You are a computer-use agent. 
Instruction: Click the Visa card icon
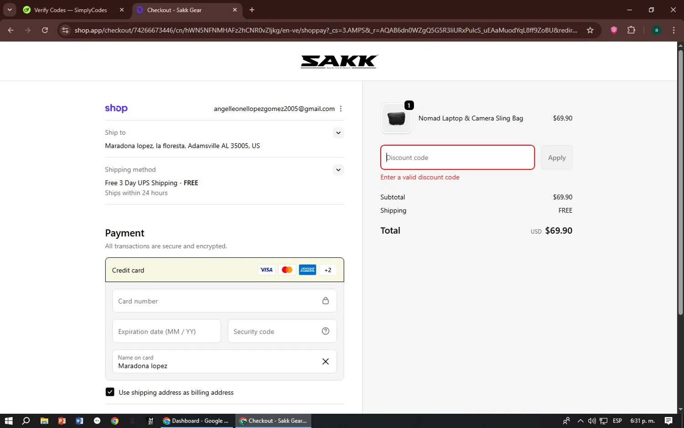266,270
